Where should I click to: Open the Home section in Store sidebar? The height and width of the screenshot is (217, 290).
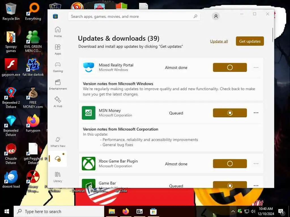[58, 32]
